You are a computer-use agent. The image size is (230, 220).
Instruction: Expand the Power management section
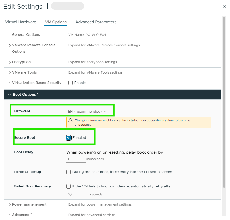10,204
